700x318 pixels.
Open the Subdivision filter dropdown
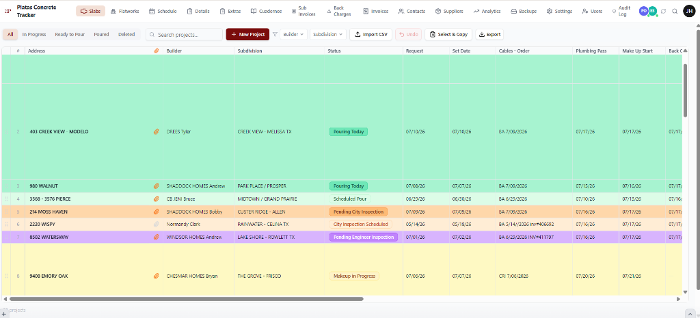coord(327,34)
